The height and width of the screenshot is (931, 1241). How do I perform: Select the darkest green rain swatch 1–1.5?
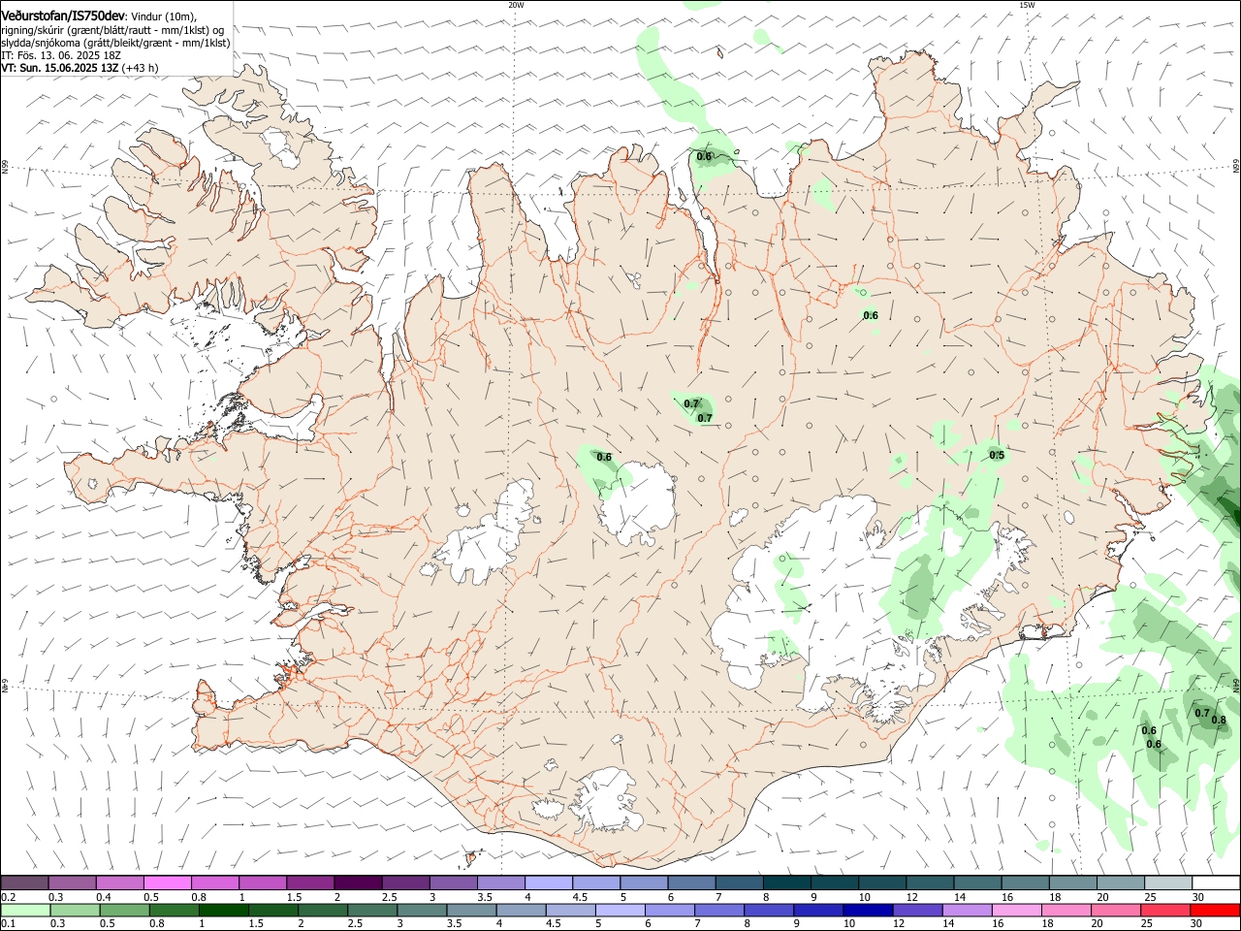point(223,910)
